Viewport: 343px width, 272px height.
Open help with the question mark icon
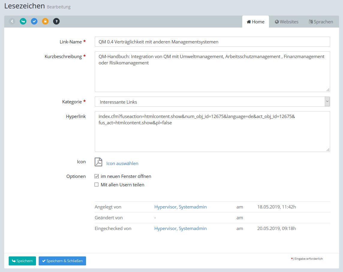coord(56,21)
